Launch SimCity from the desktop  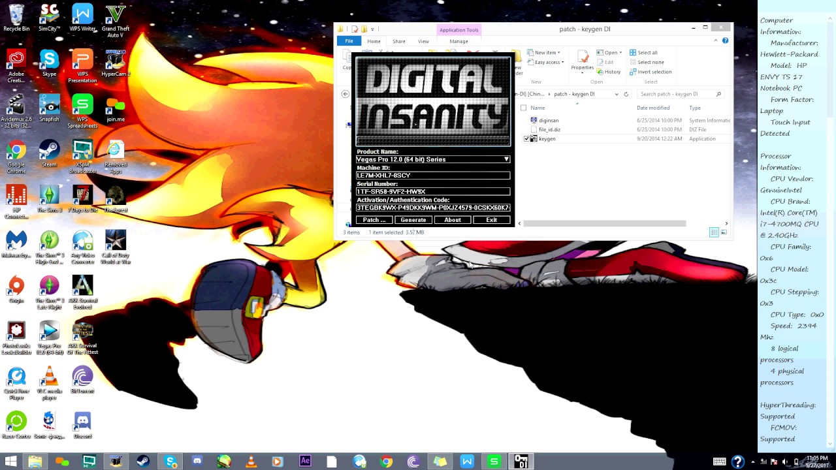click(x=49, y=18)
